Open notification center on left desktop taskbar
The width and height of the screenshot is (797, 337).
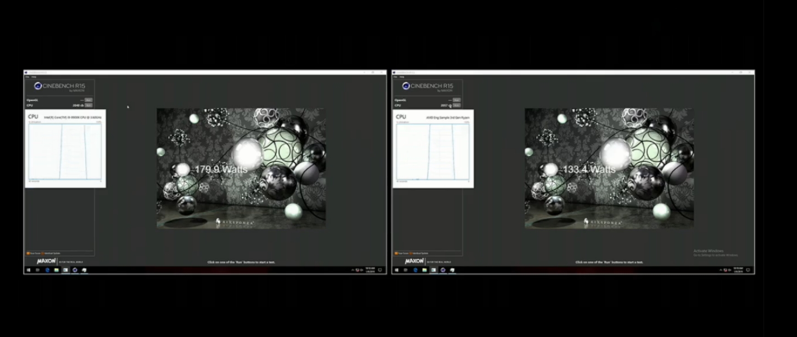tap(380, 270)
